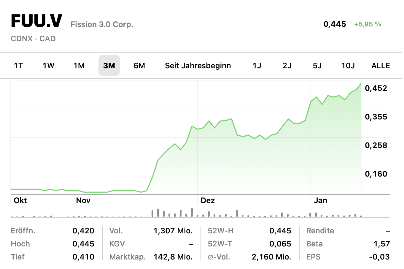This screenshot has height=269, width=404.
Task: Show the 1M price chart
Action: click(79, 66)
